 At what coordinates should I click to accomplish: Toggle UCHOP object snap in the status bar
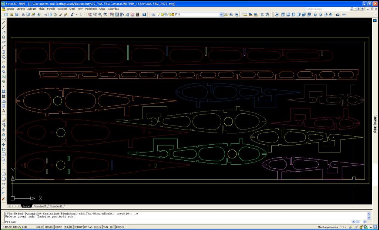pos(78,227)
